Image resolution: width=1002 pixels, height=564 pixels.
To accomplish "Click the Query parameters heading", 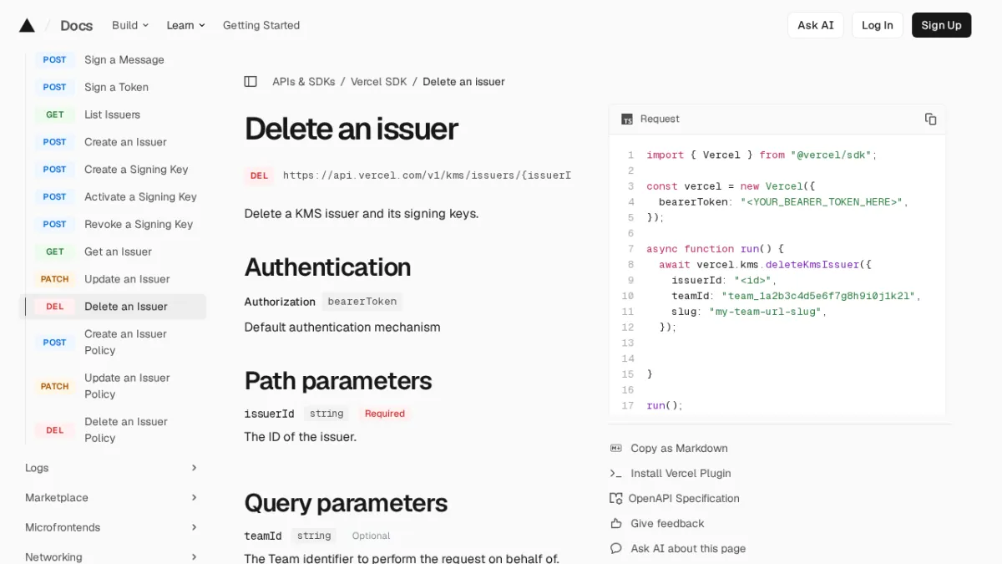I will click(346, 503).
